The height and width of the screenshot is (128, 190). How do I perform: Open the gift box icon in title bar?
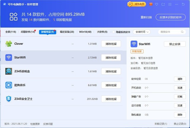151,4
